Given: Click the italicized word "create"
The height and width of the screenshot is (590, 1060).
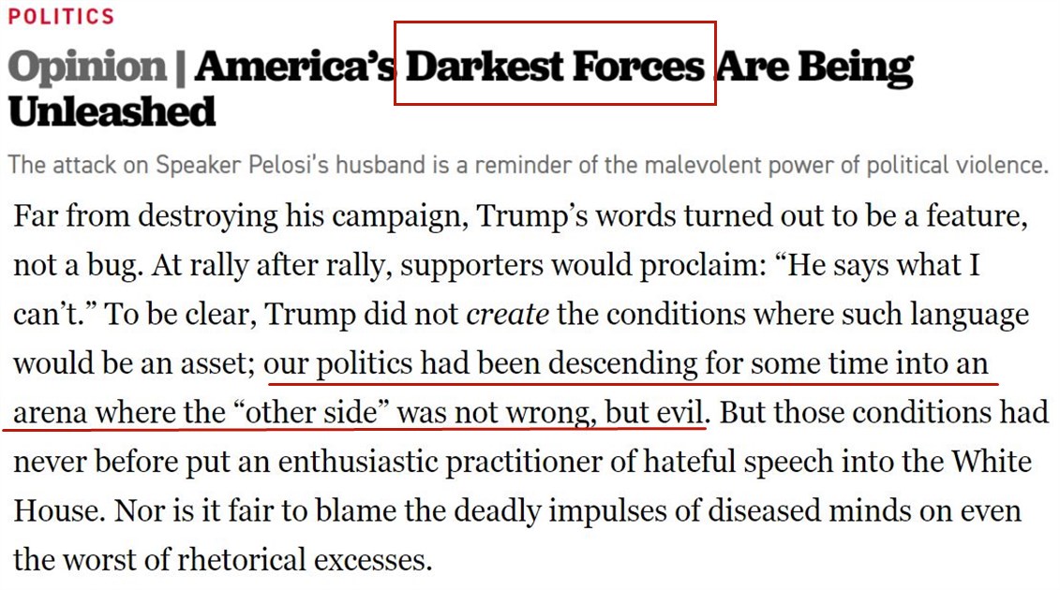Looking at the screenshot, I should [x=507, y=314].
